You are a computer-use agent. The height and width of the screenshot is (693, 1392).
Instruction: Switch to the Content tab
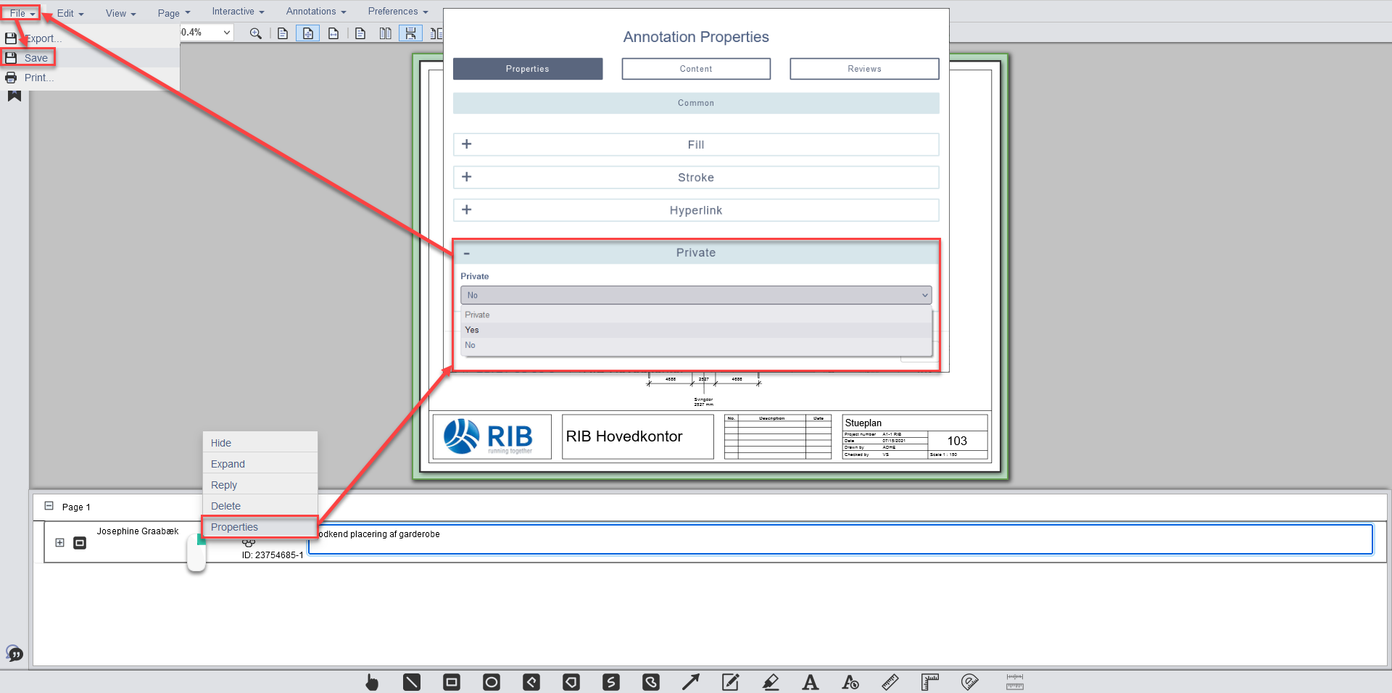click(x=695, y=69)
